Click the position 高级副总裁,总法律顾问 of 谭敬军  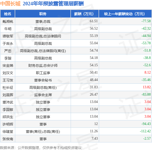coord(43,36)
